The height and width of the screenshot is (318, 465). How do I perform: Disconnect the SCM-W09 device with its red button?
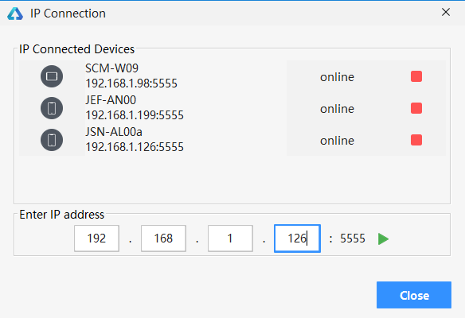pos(416,76)
